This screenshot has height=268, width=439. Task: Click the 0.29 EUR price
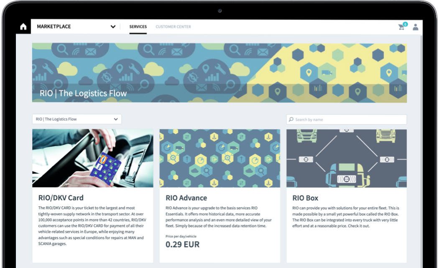coord(183,245)
